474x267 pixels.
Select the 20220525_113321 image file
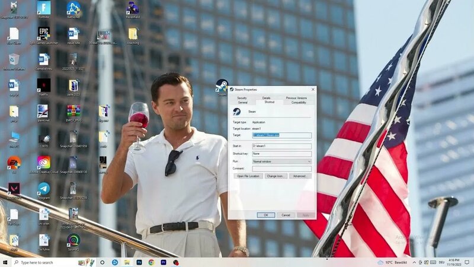pos(73,62)
